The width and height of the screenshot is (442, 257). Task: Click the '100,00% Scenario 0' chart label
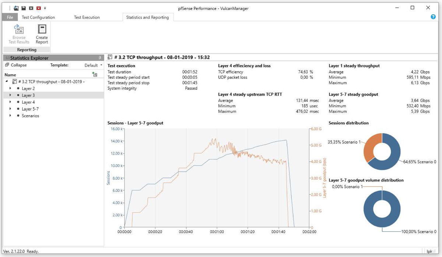[x=419, y=232]
